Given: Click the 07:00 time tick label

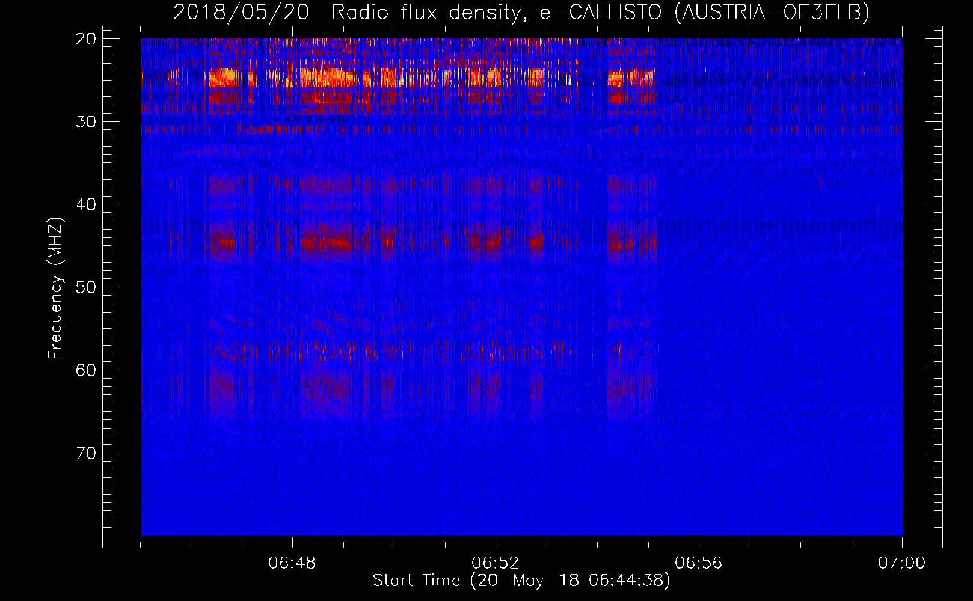Looking at the screenshot, I should pos(901,563).
